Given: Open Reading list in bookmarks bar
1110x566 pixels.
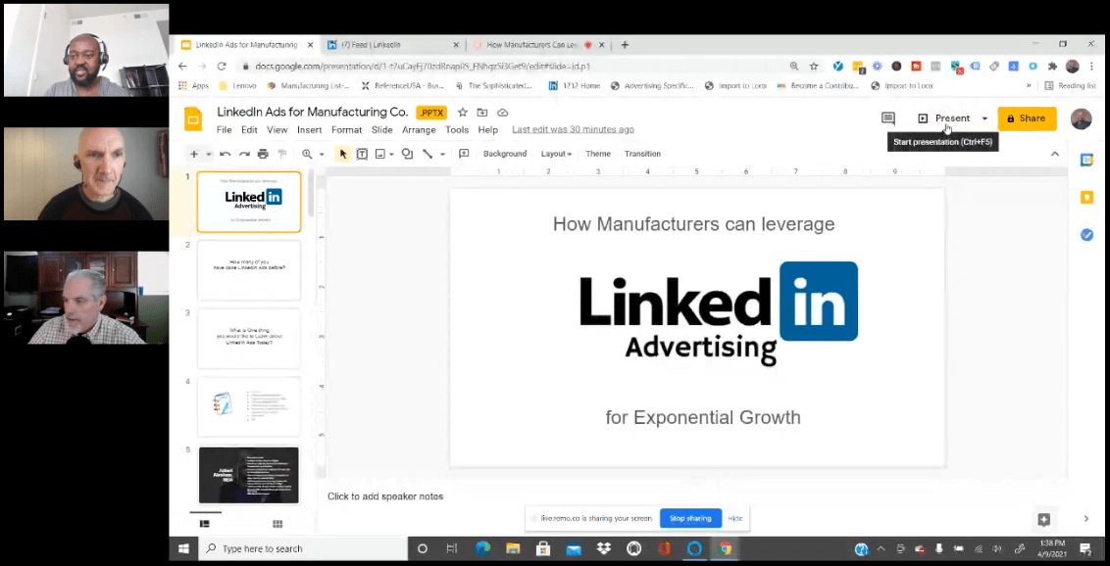Looking at the screenshot, I should 1071,85.
